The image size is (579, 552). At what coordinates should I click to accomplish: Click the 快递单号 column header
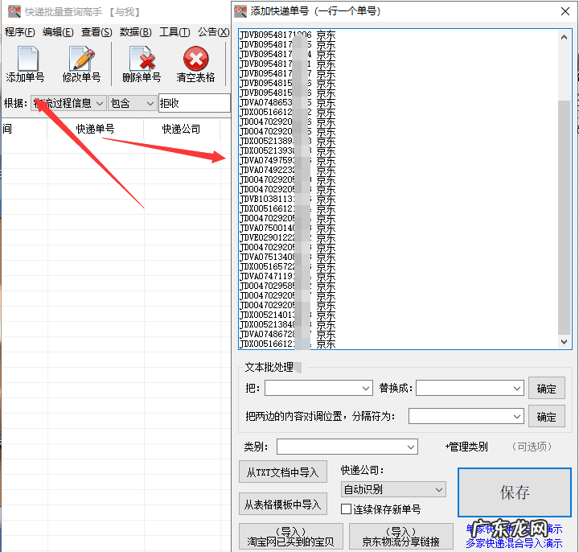[95, 129]
